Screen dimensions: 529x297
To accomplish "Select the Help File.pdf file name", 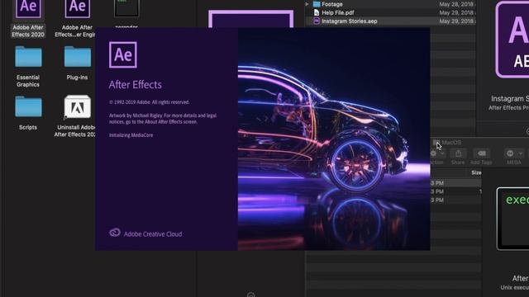I will point(338,13).
